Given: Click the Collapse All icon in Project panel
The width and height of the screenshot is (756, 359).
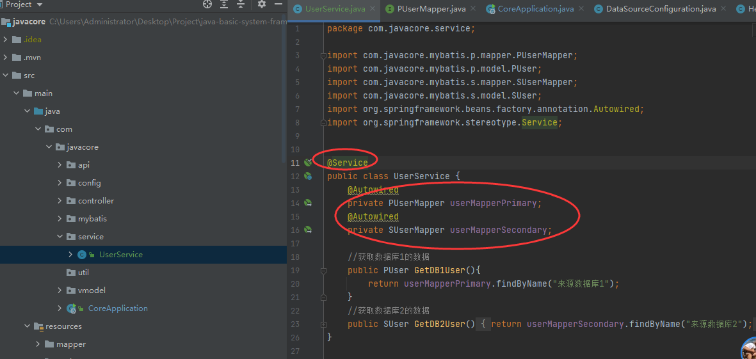Looking at the screenshot, I should coord(241,4).
